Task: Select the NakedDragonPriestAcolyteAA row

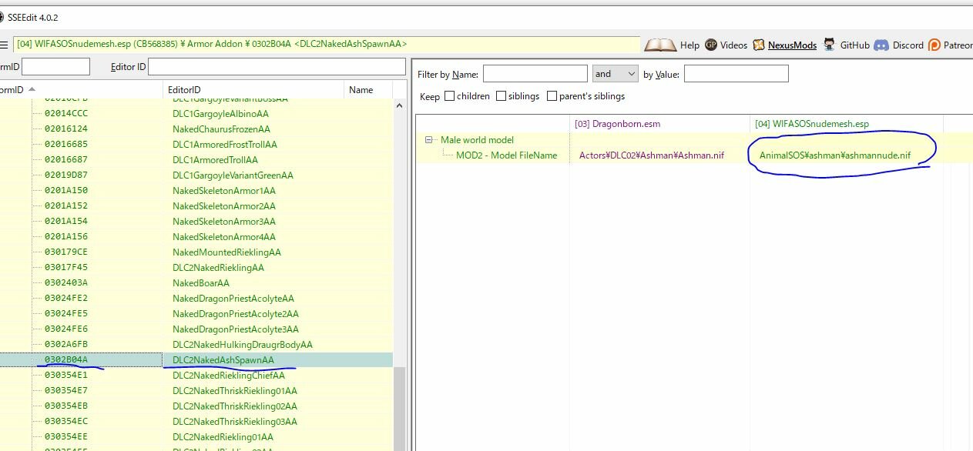Action: [196, 299]
